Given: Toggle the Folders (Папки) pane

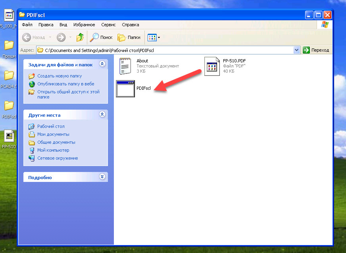Looking at the screenshot, I should coord(129,37).
